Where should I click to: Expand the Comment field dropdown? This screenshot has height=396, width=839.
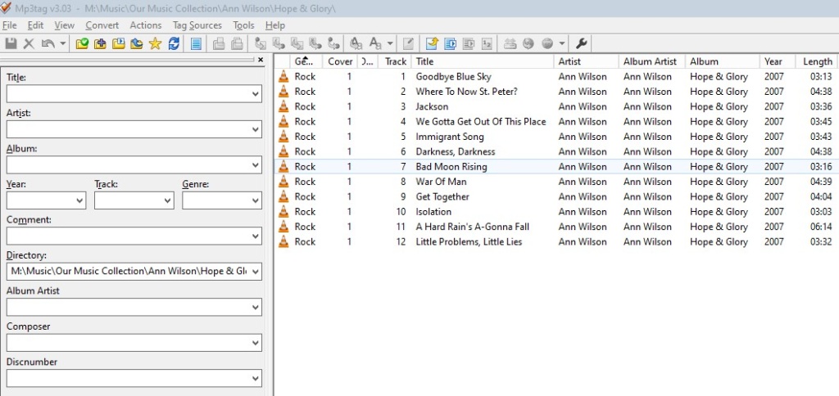[256, 236]
